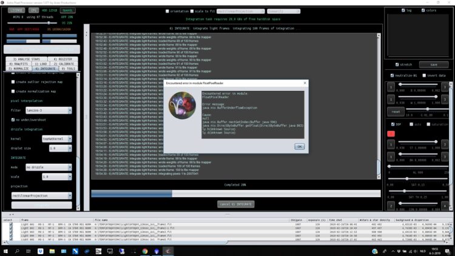Open the lanczos-3 filter dropdown
This screenshot has height=256, width=455.
(49, 110)
